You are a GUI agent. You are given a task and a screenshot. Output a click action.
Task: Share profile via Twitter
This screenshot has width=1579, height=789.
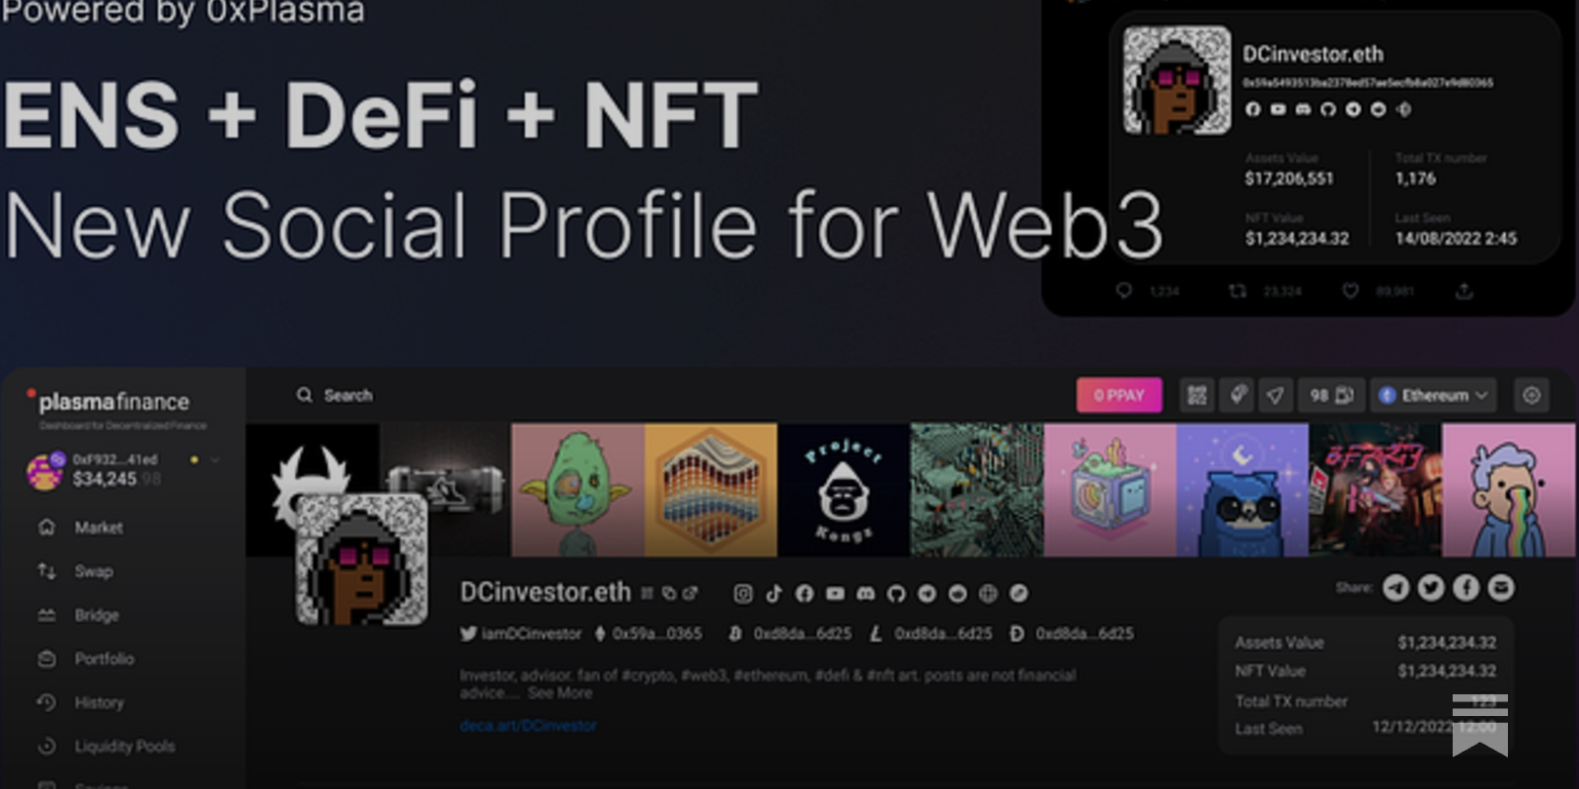tap(1431, 588)
